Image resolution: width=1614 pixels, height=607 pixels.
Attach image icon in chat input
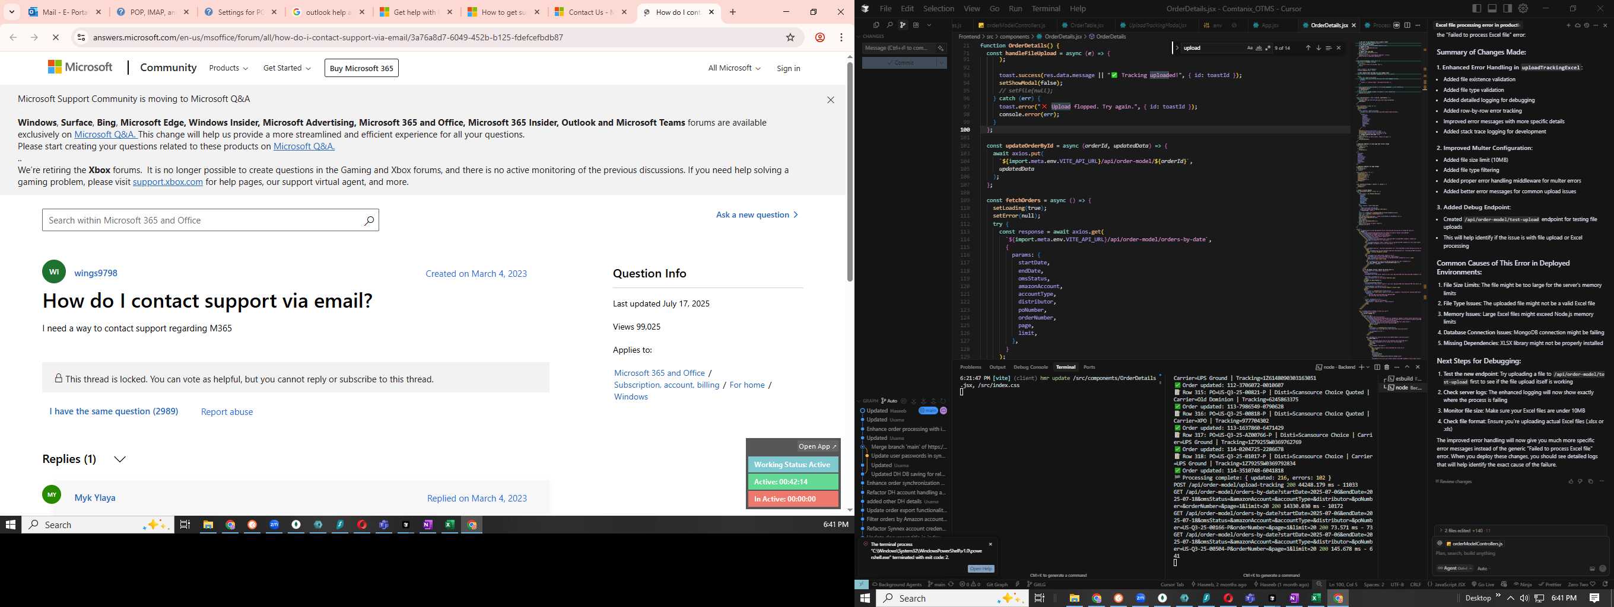click(x=1592, y=568)
